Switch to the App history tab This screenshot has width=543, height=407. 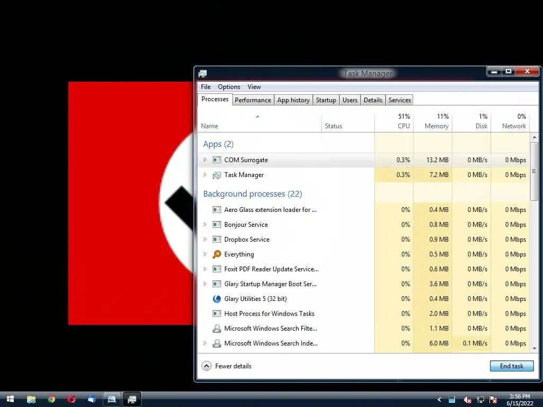coord(293,100)
